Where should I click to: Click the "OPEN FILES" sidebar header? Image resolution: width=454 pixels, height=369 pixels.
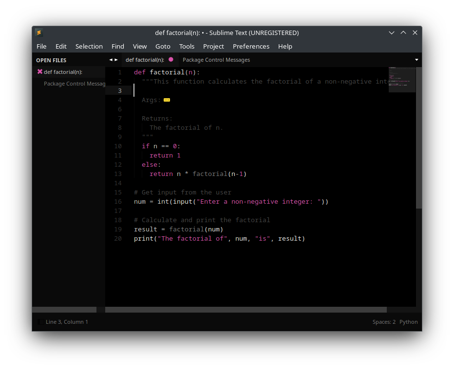click(x=51, y=60)
